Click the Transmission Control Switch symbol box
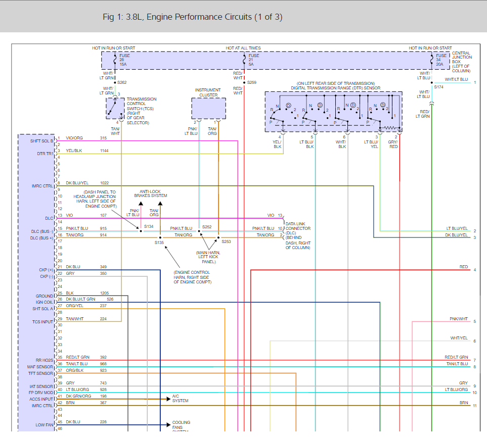Image resolution: width=487 pixels, height=438 pixels. (115, 108)
